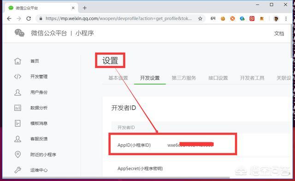Open the '64' browser extension icon
Viewport: 295px width, 181px height.
(213, 18)
